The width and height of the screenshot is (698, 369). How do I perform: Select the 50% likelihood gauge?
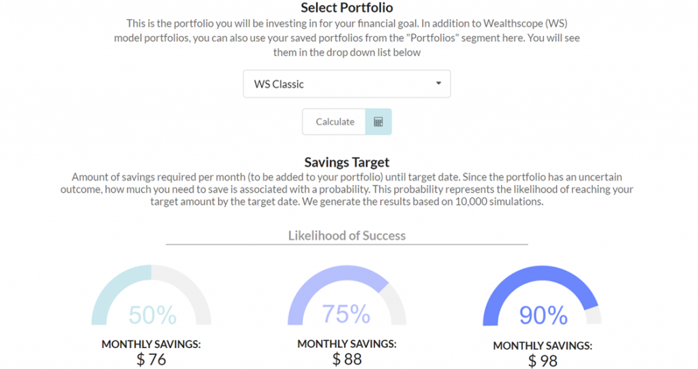[x=151, y=295]
